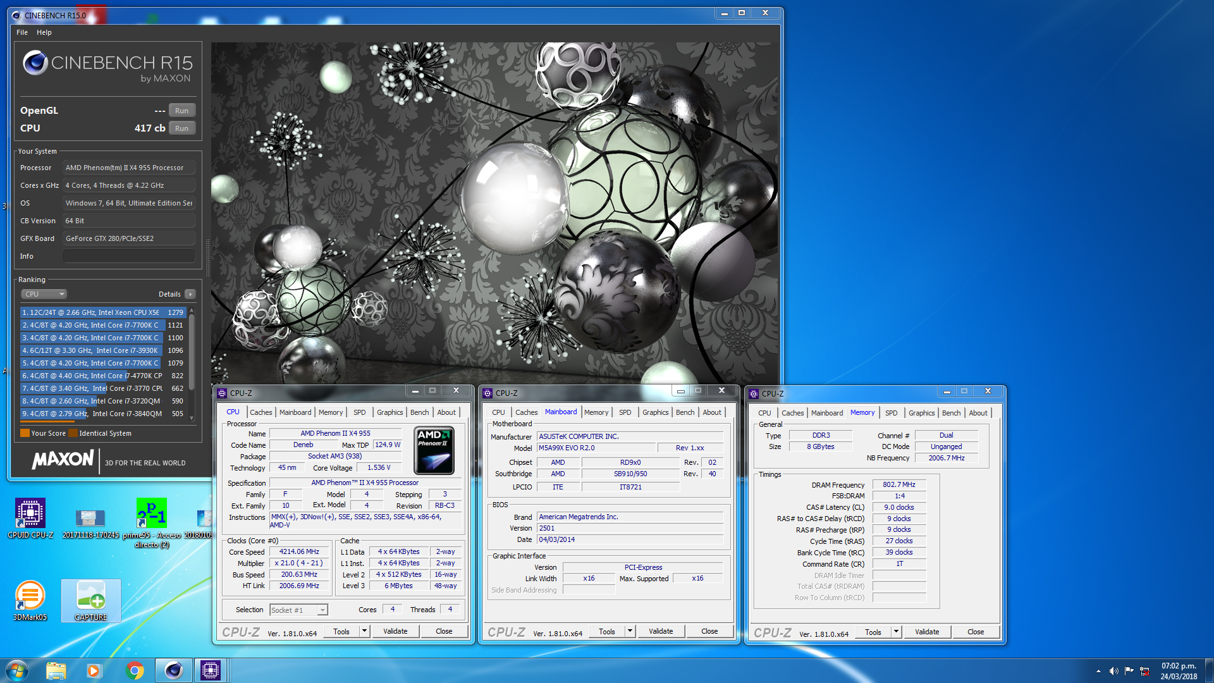Click the orange Your Score legend swatch
The height and width of the screenshot is (683, 1214).
25,433
